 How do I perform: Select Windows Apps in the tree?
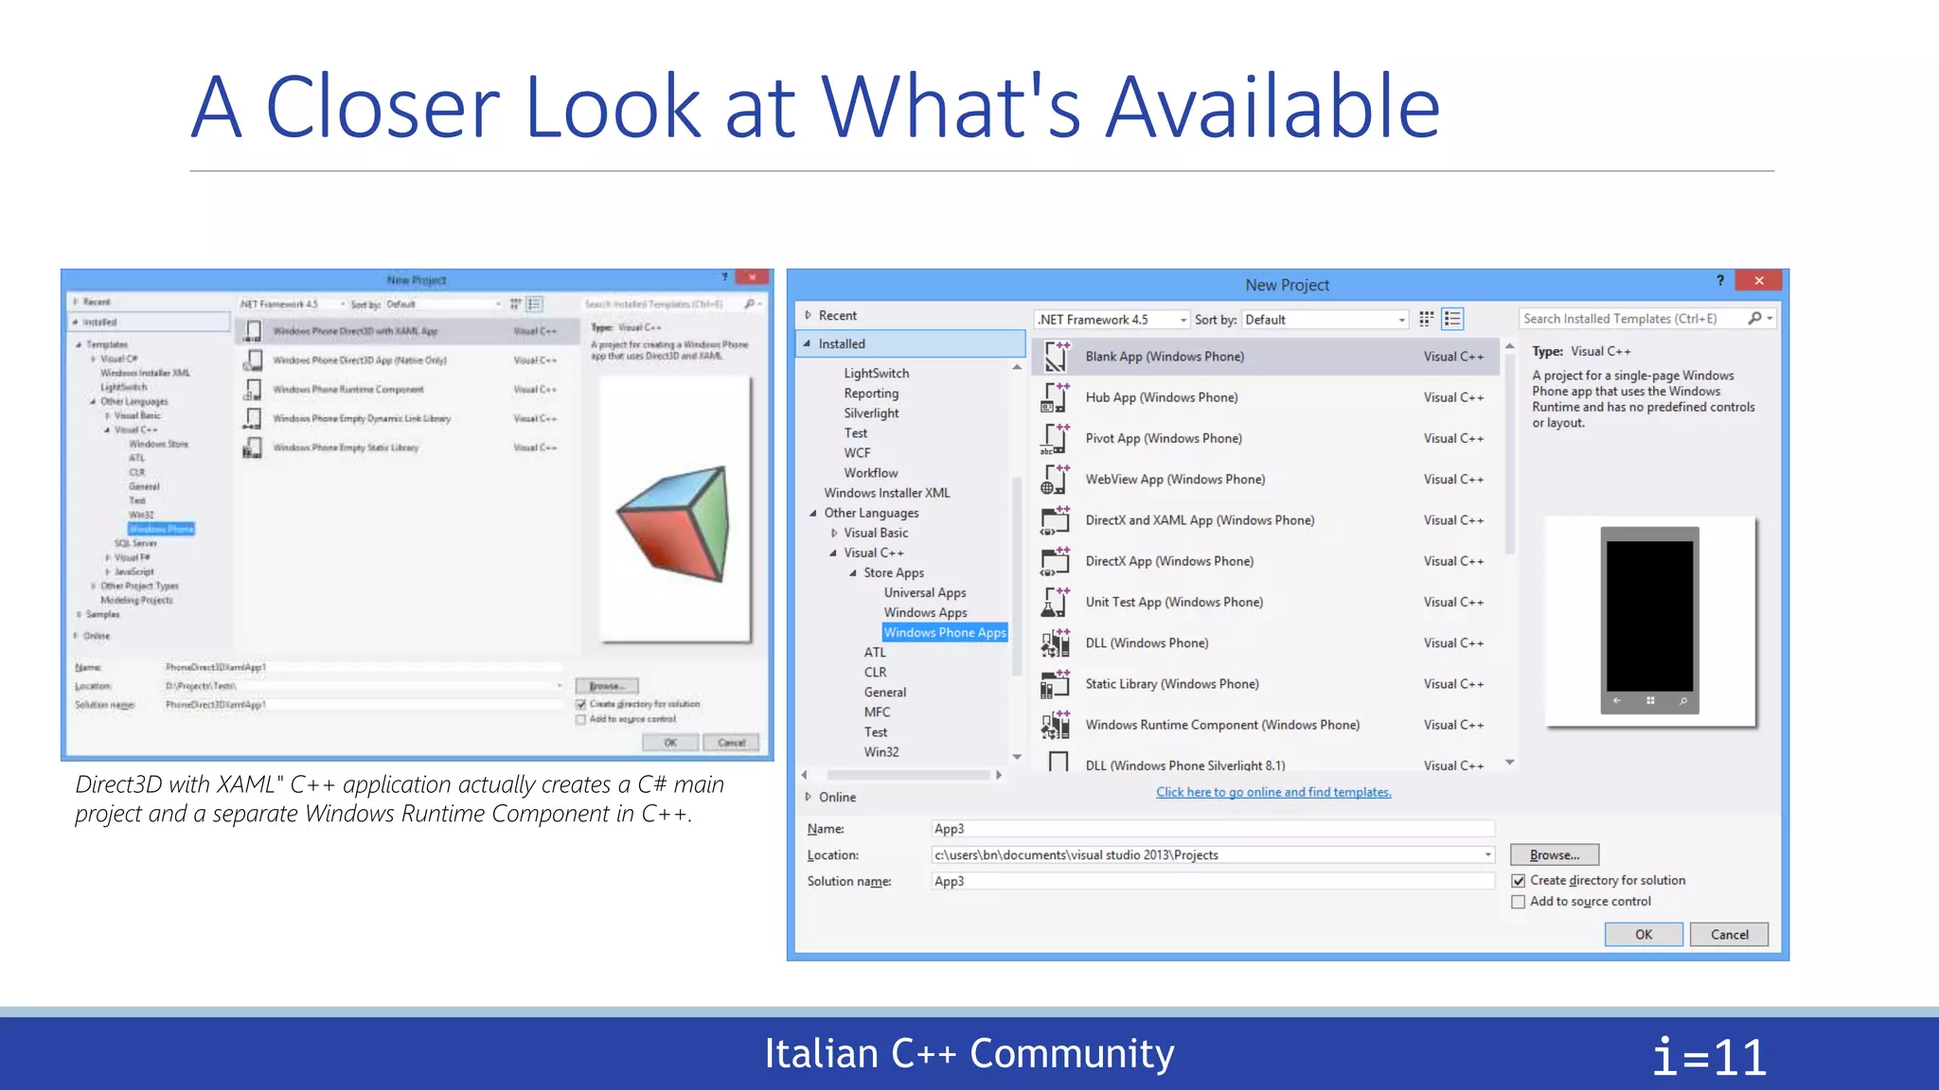[926, 612]
